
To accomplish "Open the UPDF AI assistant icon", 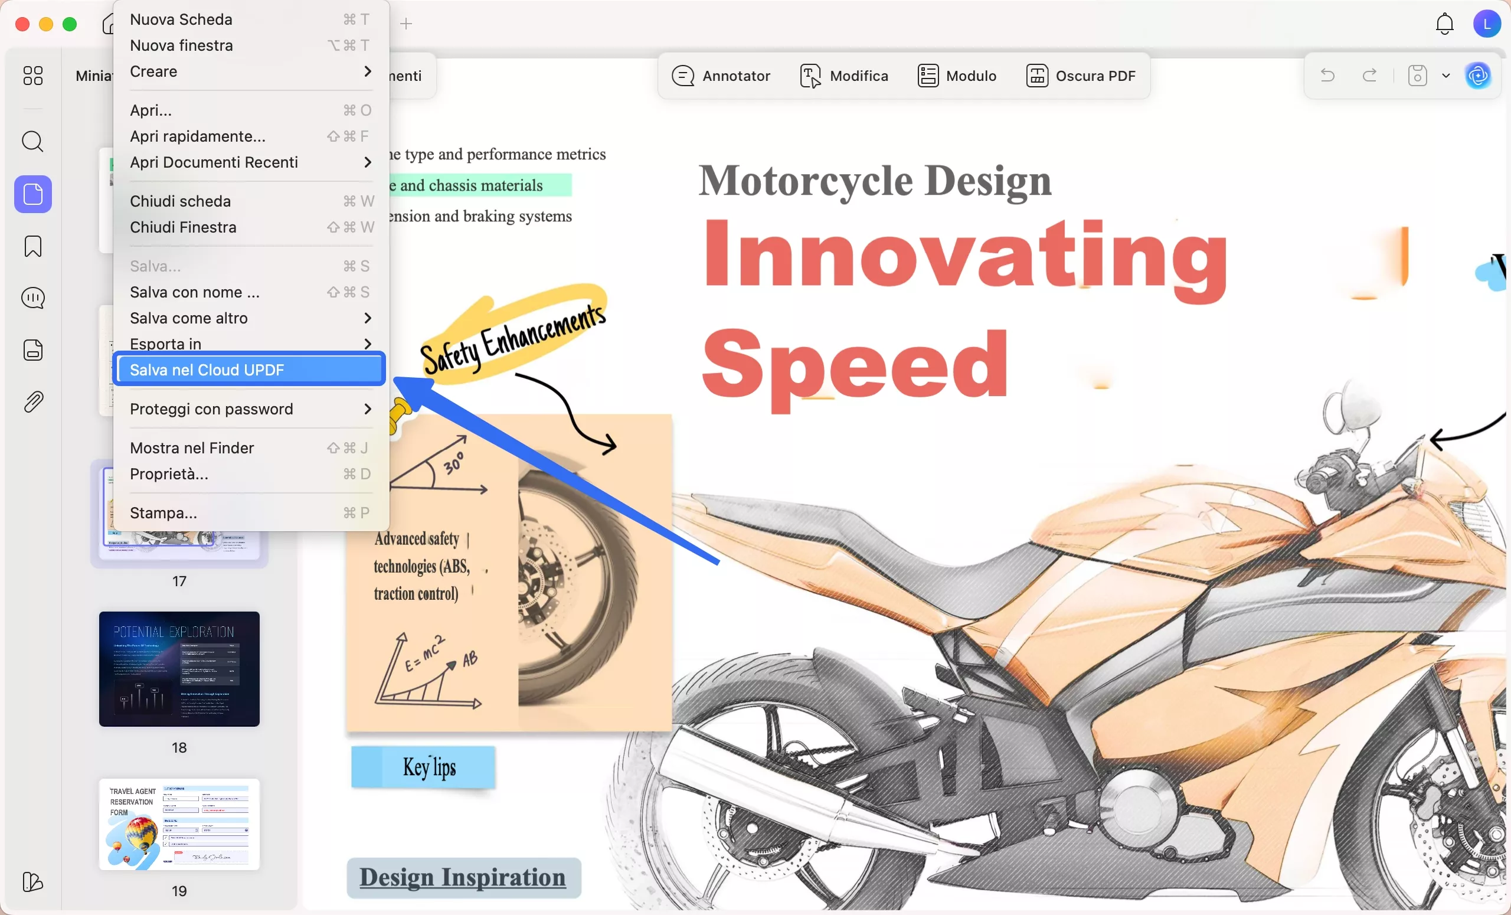I will click(x=1478, y=76).
